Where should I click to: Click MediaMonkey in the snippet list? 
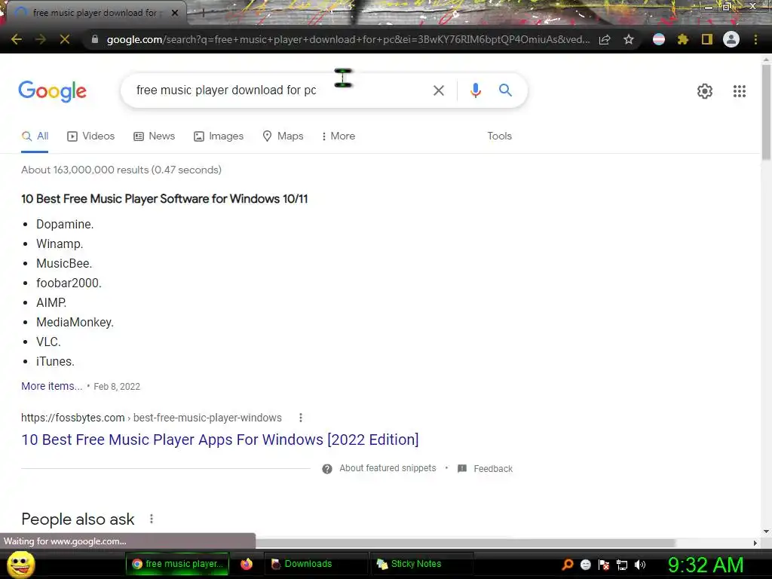point(75,323)
